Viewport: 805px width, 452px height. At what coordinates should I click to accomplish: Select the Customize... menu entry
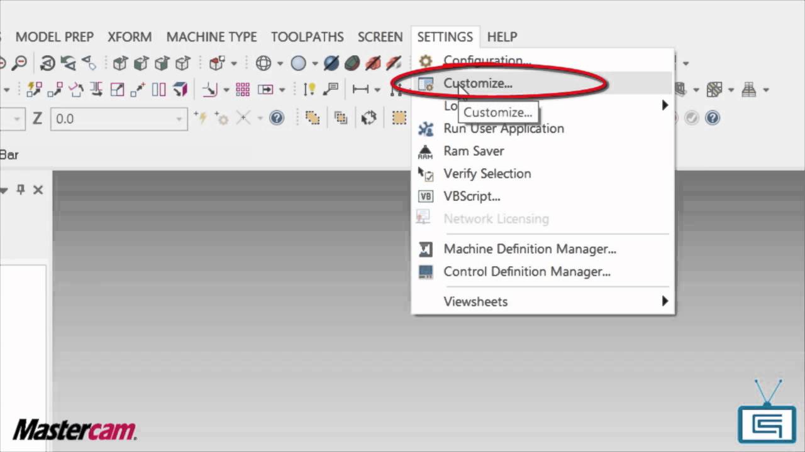click(x=543, y=83)
